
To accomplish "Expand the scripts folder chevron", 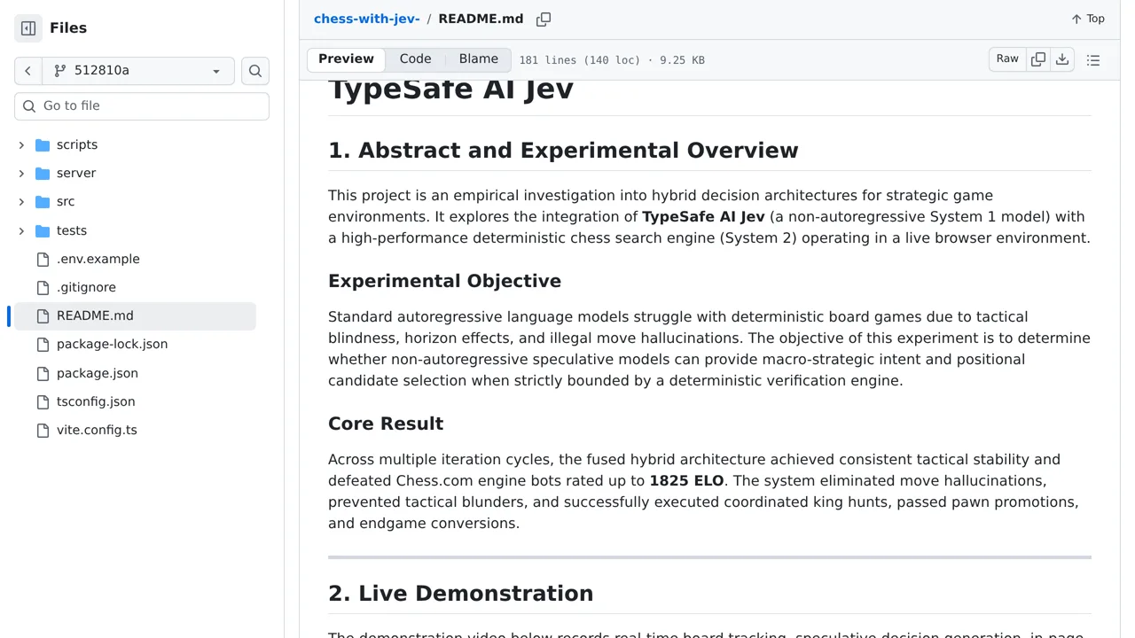I will pyautogui.click(x=21, y=144).
